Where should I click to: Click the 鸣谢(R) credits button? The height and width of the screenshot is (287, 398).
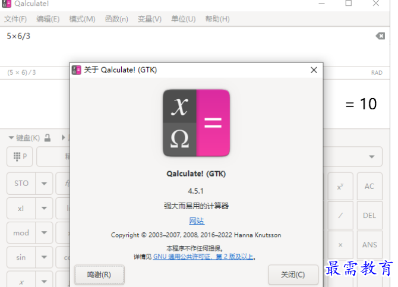pos(99,275)
